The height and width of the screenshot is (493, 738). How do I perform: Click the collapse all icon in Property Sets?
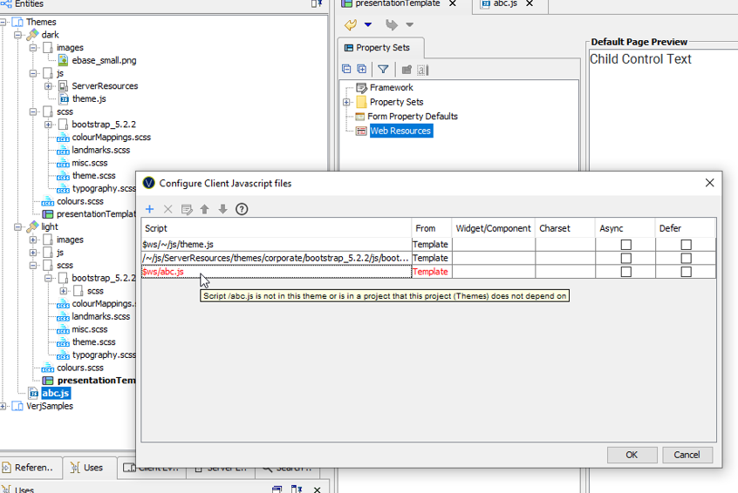click(x=347, y=70)
